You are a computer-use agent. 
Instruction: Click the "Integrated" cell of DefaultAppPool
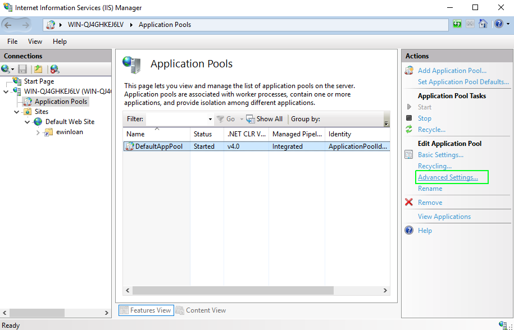point(288,146)
